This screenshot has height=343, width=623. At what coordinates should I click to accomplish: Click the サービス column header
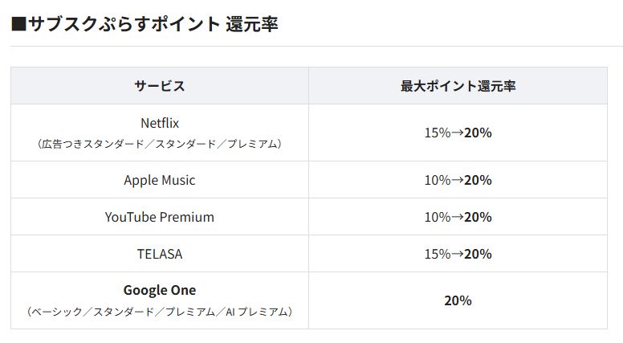click(x=159, y=86)
